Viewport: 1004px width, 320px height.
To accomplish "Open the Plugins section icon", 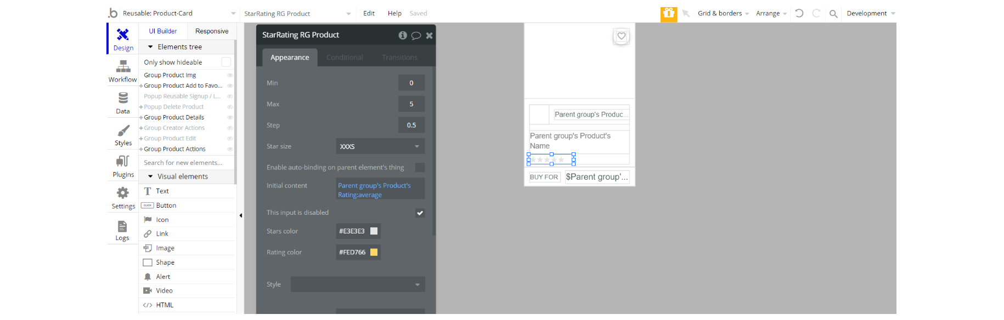I will pyautogui.click(x=123, y=161).
